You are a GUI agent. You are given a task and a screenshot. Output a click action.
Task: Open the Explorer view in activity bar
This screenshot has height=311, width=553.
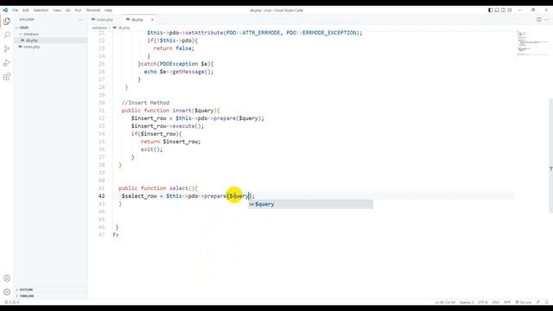pyautogui.click(x=7, y=21)
